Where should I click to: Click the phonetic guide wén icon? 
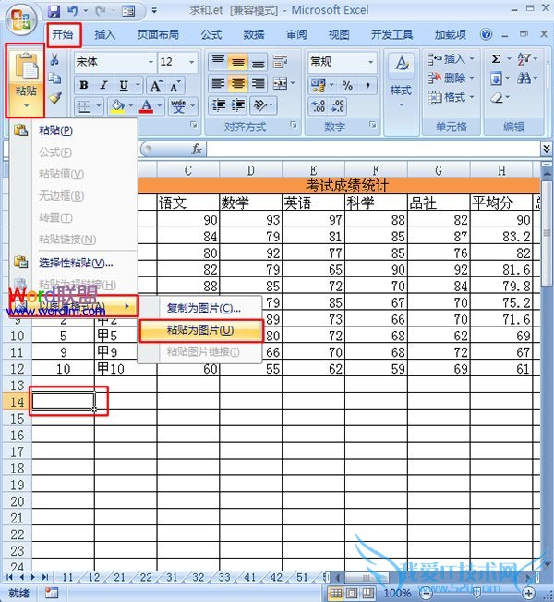coord(178,106)
